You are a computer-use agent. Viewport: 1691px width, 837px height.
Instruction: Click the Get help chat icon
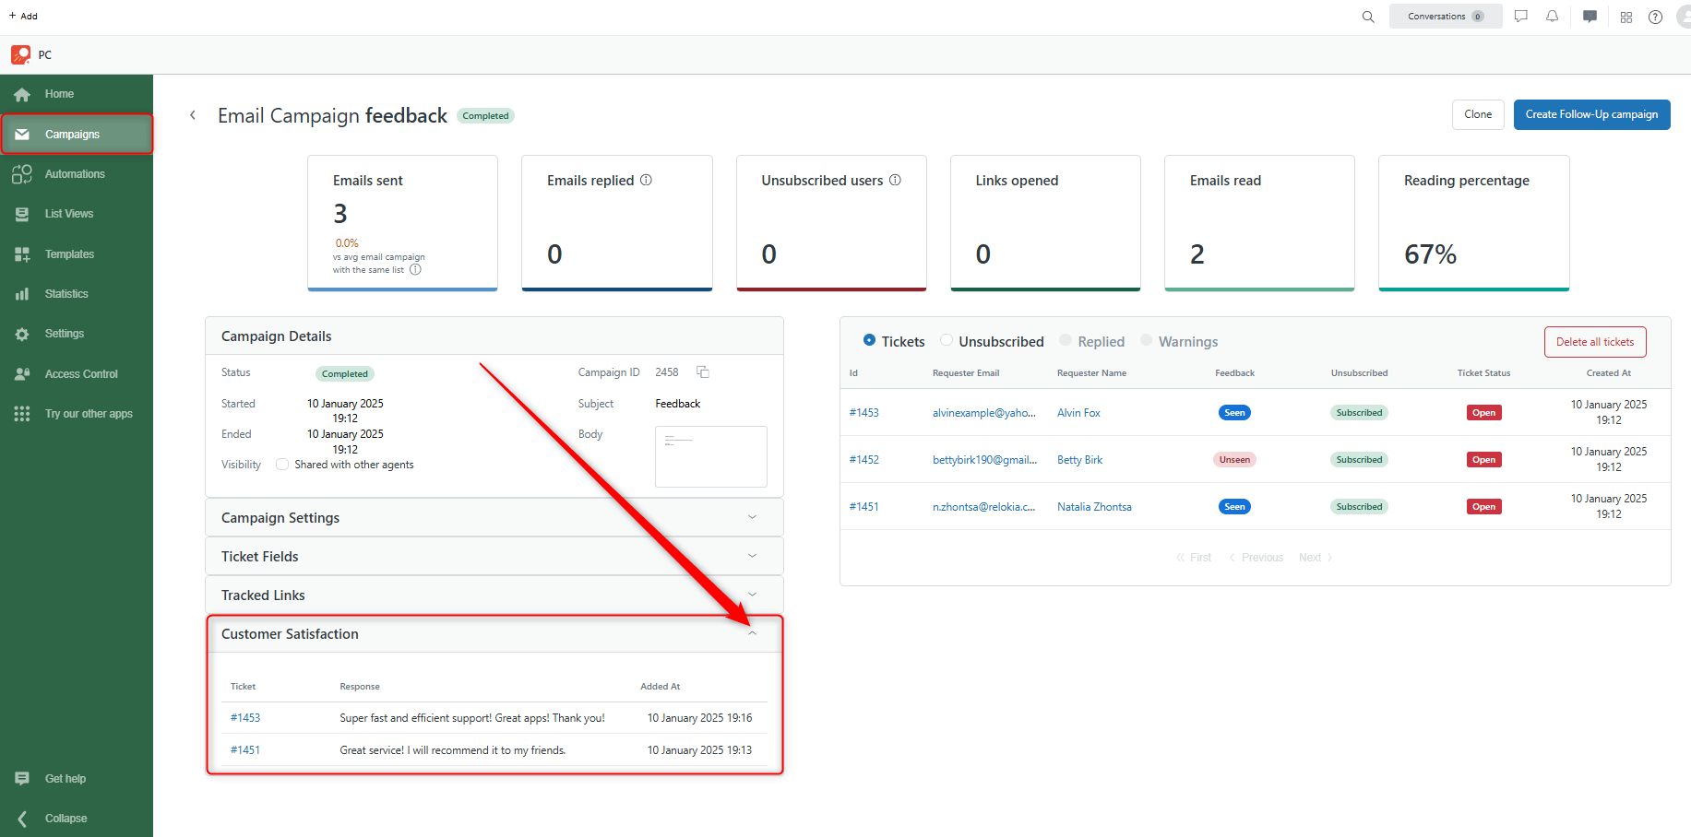[x=22, y=779]
